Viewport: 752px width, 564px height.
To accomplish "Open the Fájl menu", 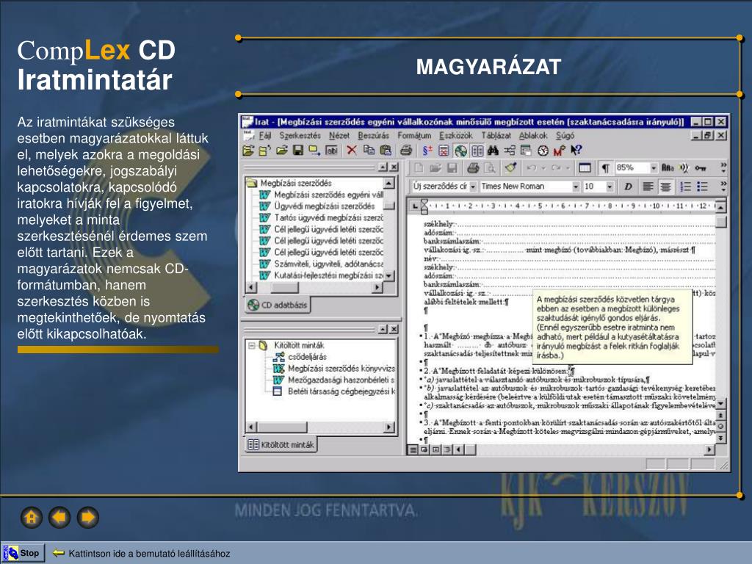I will pos(264,136).
